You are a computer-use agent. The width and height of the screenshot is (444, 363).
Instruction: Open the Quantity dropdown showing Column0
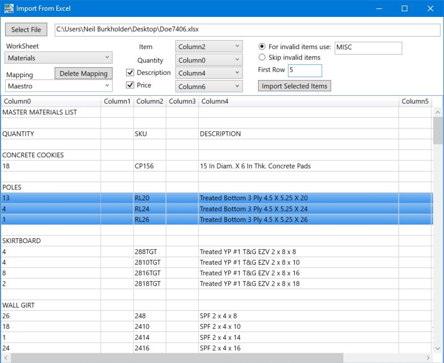pos(208,60)
